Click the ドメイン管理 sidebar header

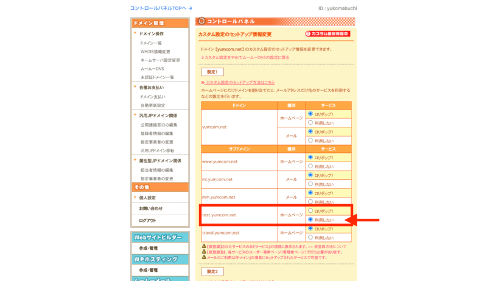pos(160,23)
